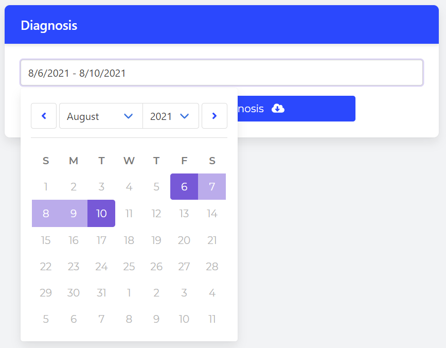Go to next month with right arrow

point(215,116)
